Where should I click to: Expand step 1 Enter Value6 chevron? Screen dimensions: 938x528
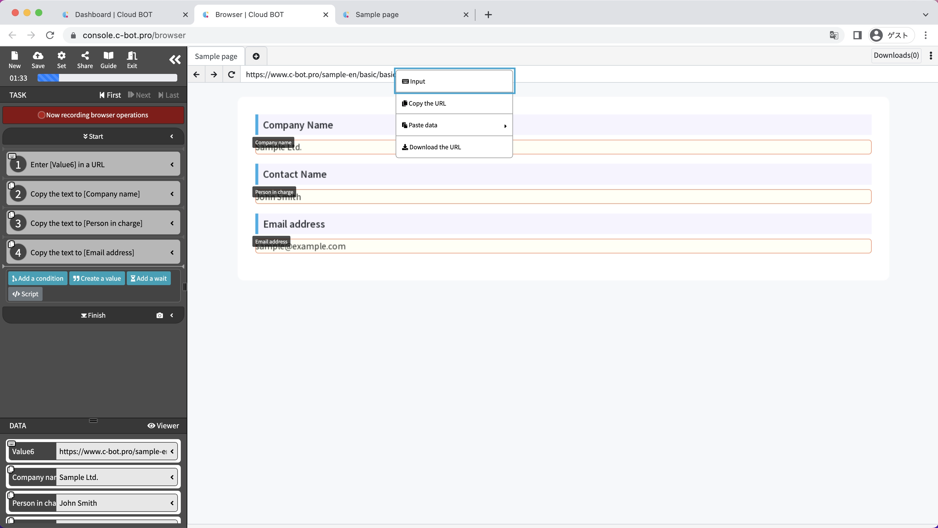pos(172,165)
